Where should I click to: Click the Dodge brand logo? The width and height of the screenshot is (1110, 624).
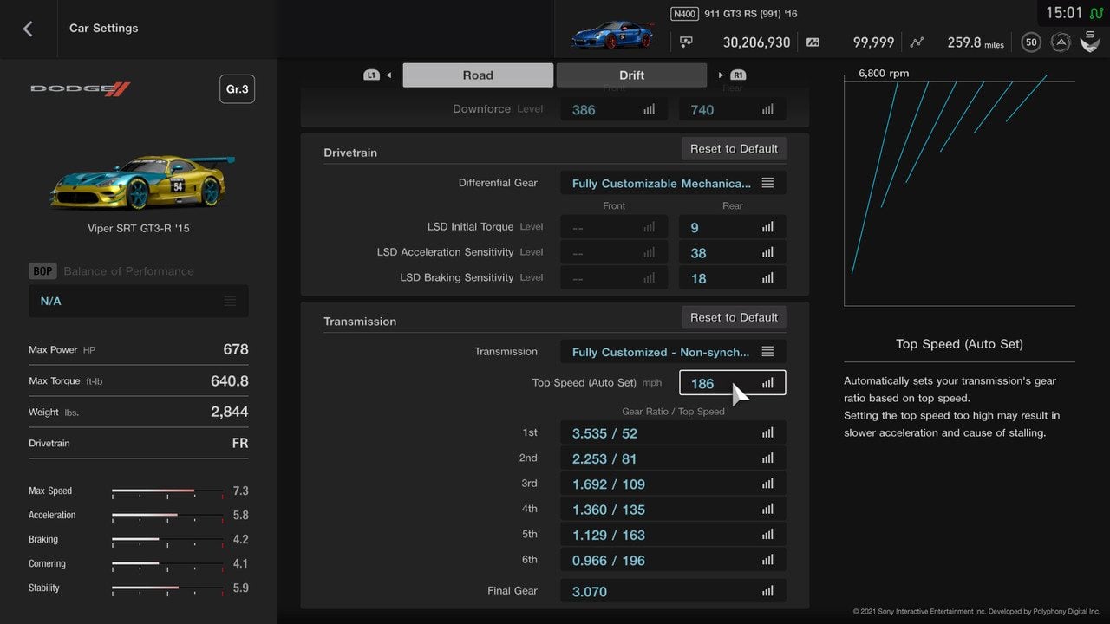point(81,88)
